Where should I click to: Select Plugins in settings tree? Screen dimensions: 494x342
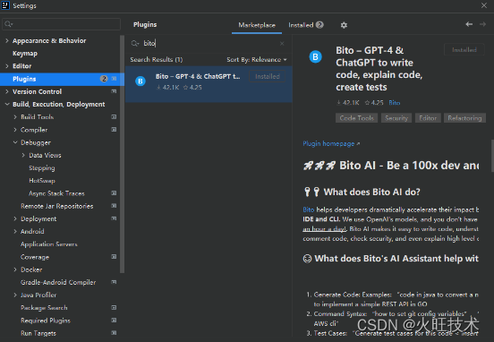[60, 79]
